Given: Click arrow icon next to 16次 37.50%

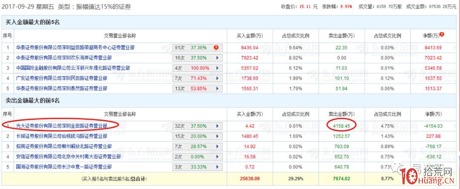Looking at the screenshot, I should coord(218,58).
